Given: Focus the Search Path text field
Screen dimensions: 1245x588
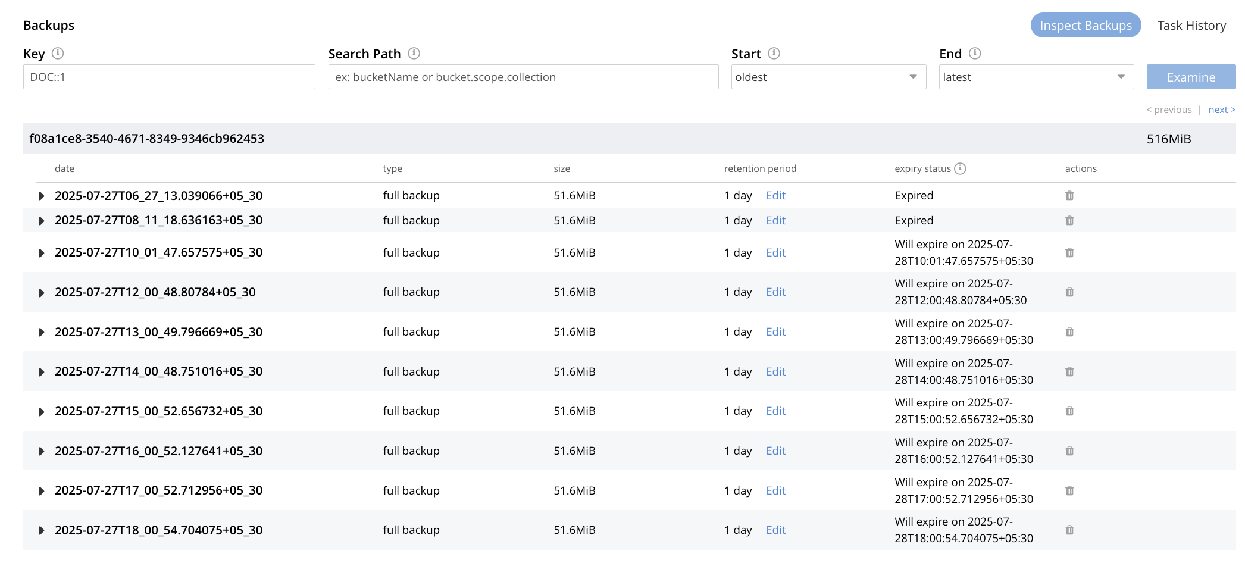Looking at the screenshot, I should pos(523,77).
